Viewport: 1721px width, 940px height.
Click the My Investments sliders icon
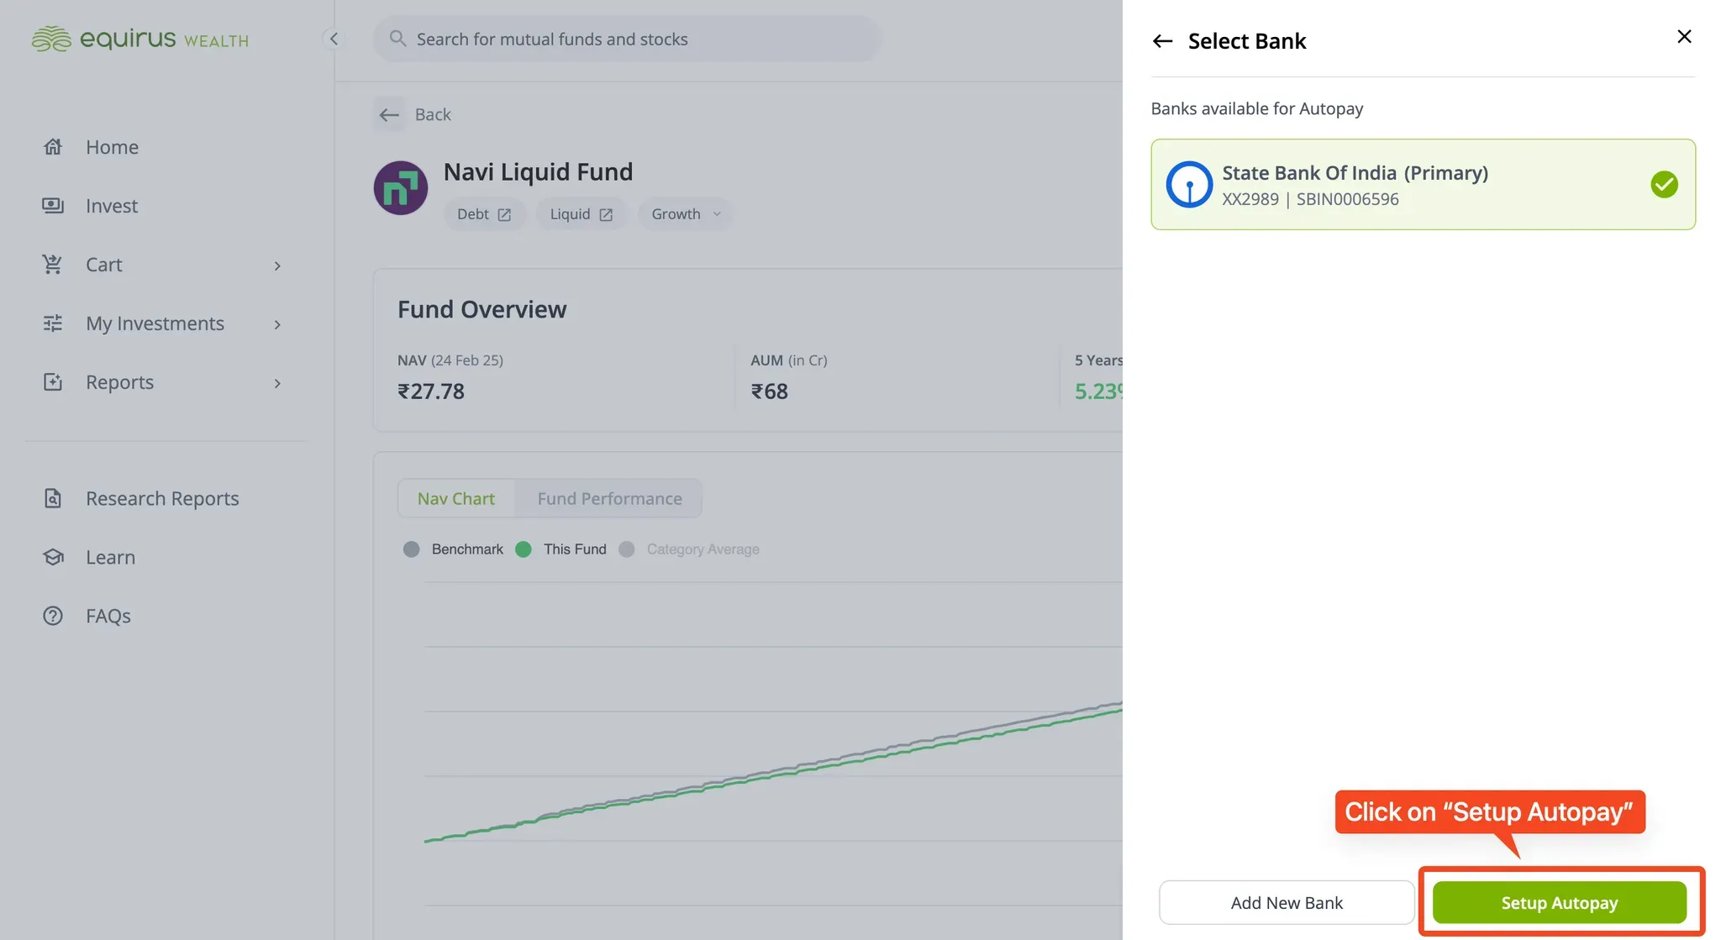click(53, 323)
